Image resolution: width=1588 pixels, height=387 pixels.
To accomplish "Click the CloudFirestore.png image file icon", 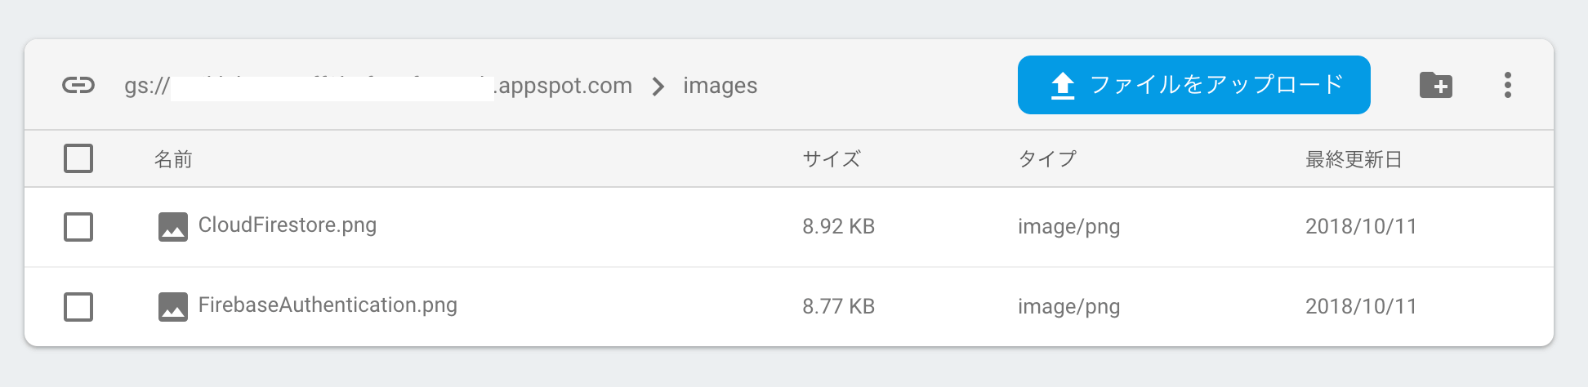I will pos(173,226).
